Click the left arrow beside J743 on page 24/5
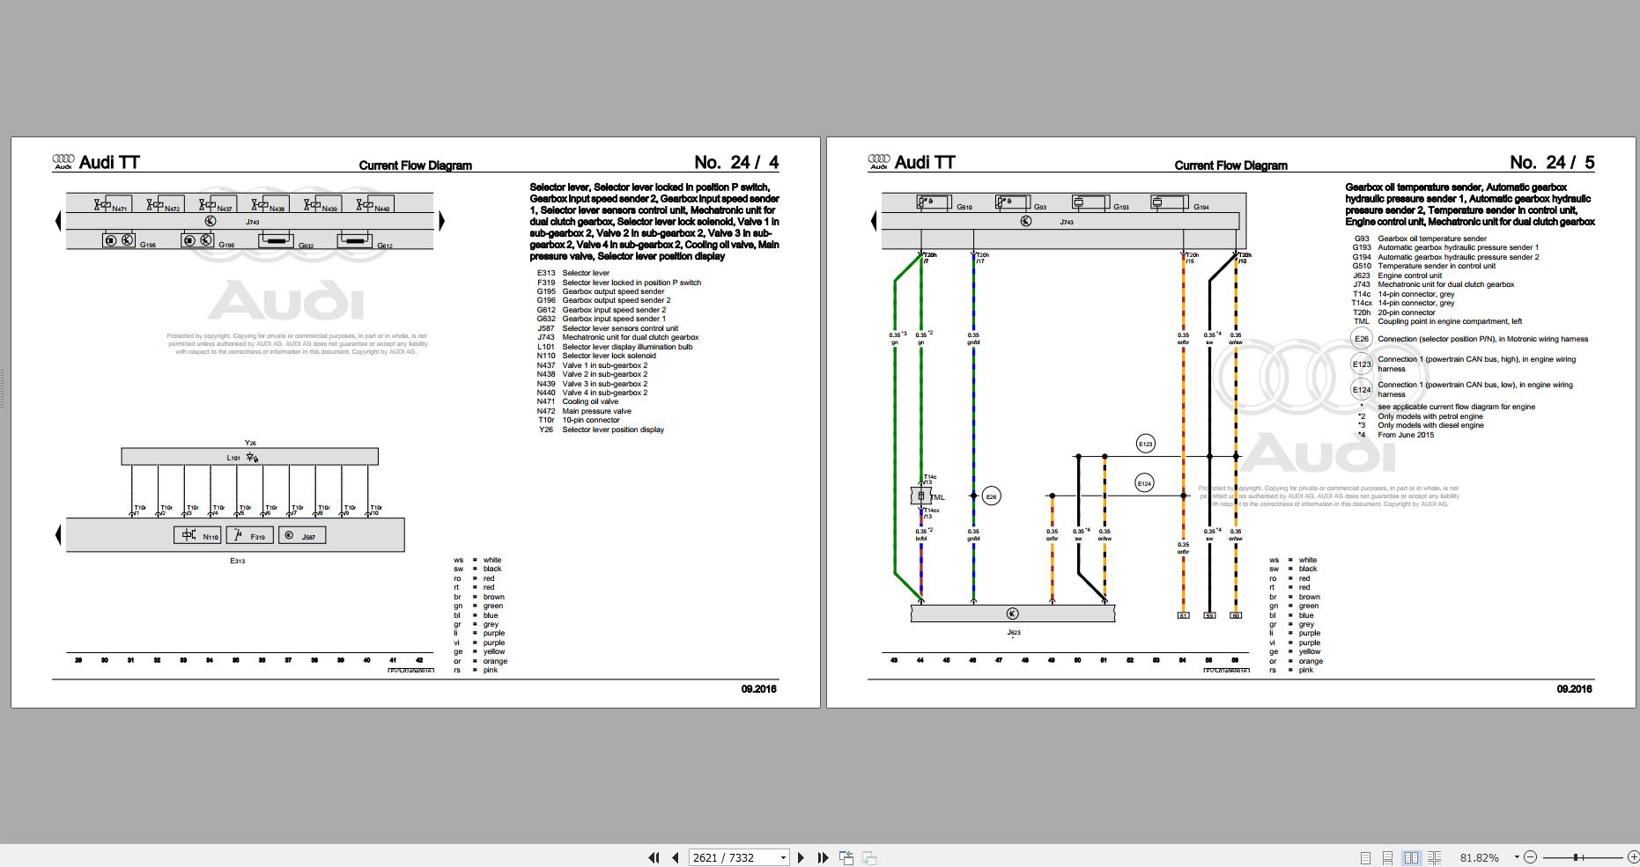 coord(874,221)
